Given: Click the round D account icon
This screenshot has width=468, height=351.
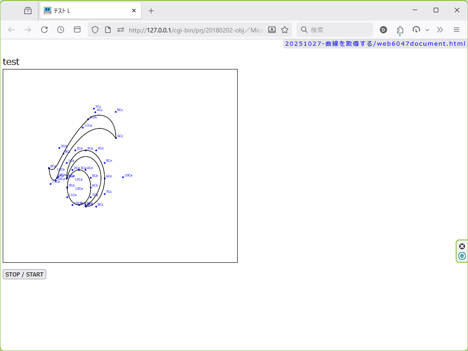Looking at the screenshot, I should click(x=383, y=30).
